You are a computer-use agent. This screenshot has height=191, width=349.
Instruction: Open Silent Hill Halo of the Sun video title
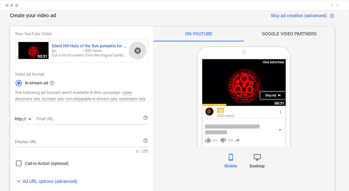89,46
